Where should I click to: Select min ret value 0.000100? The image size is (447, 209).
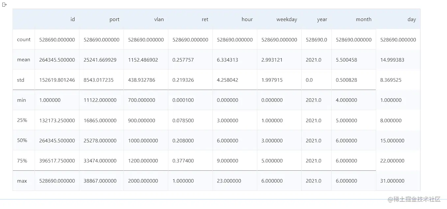(x=183, y=100)
